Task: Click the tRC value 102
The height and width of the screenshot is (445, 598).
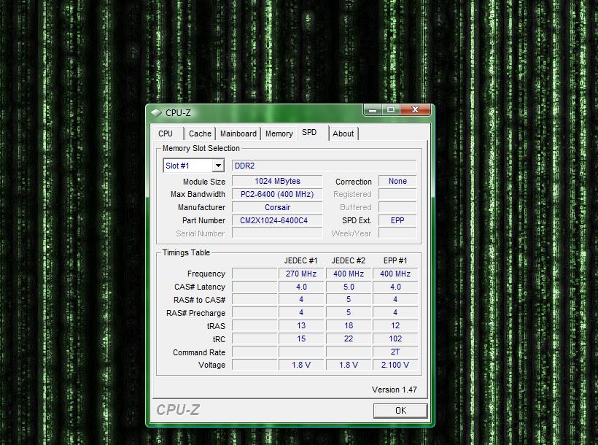Action: (395, 338)
